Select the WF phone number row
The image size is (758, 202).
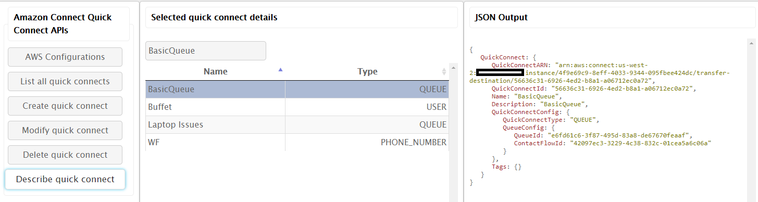(x=297, y=143)
